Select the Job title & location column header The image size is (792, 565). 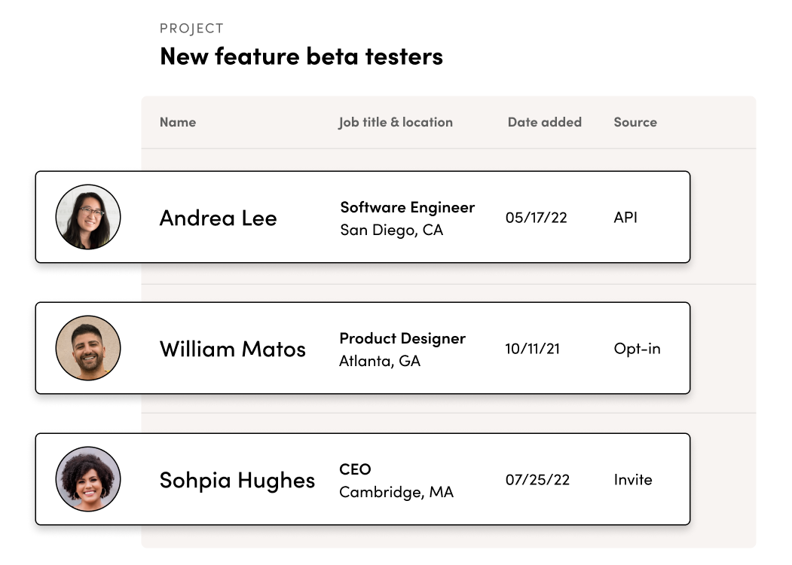click(x=396, y=122)
